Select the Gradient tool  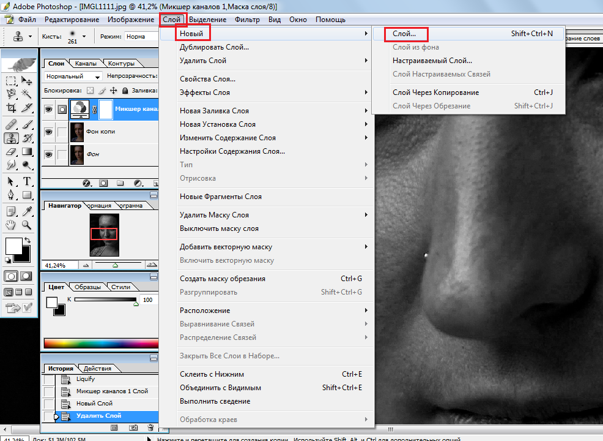coord(26,152)
